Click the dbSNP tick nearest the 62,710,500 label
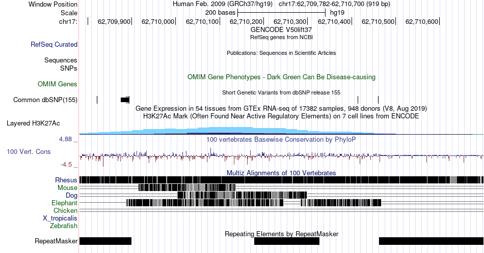This screenshot has height=253, width=484. click(379, 100)
